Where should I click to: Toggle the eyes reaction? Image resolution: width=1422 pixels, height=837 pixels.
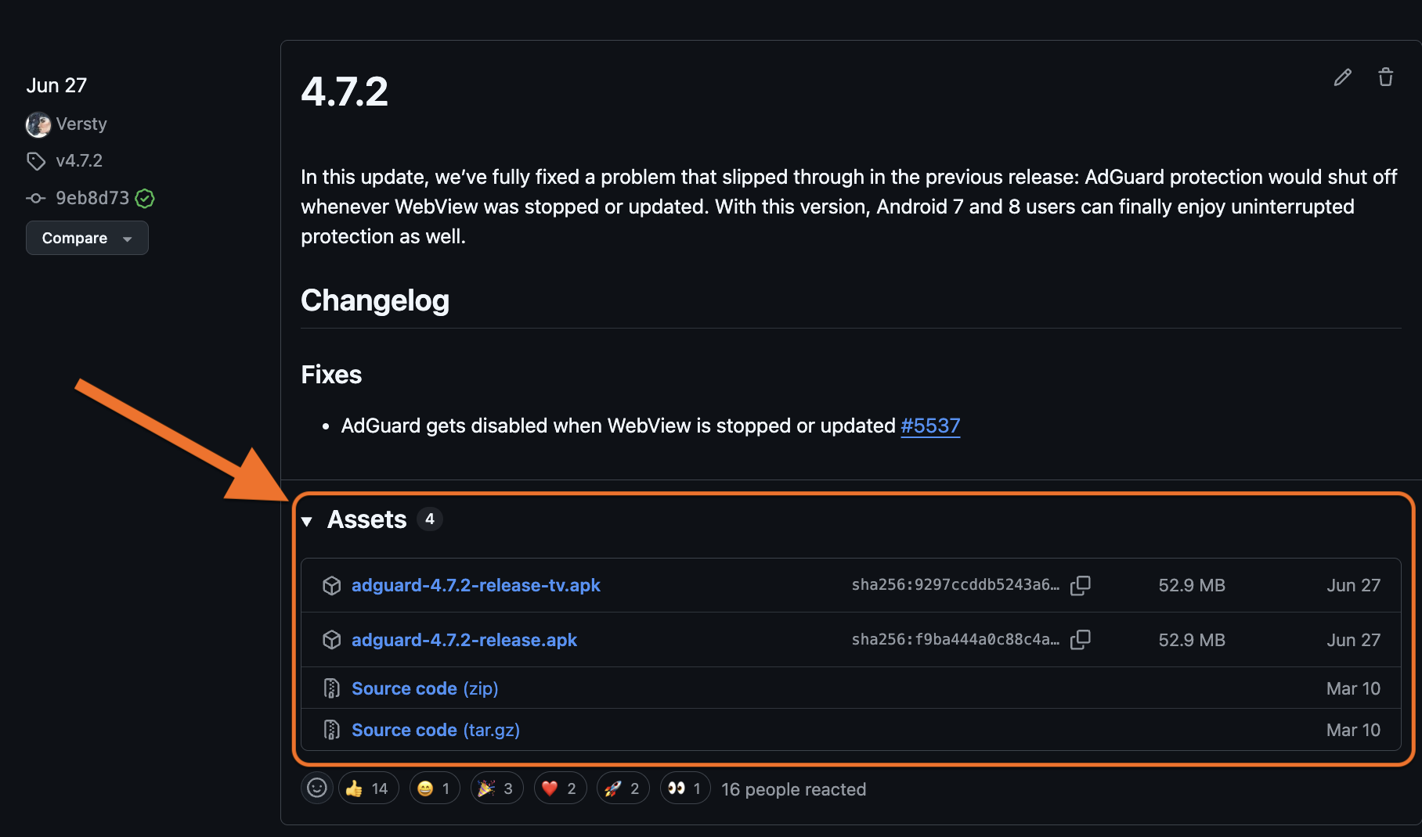(x=684, y=789)
